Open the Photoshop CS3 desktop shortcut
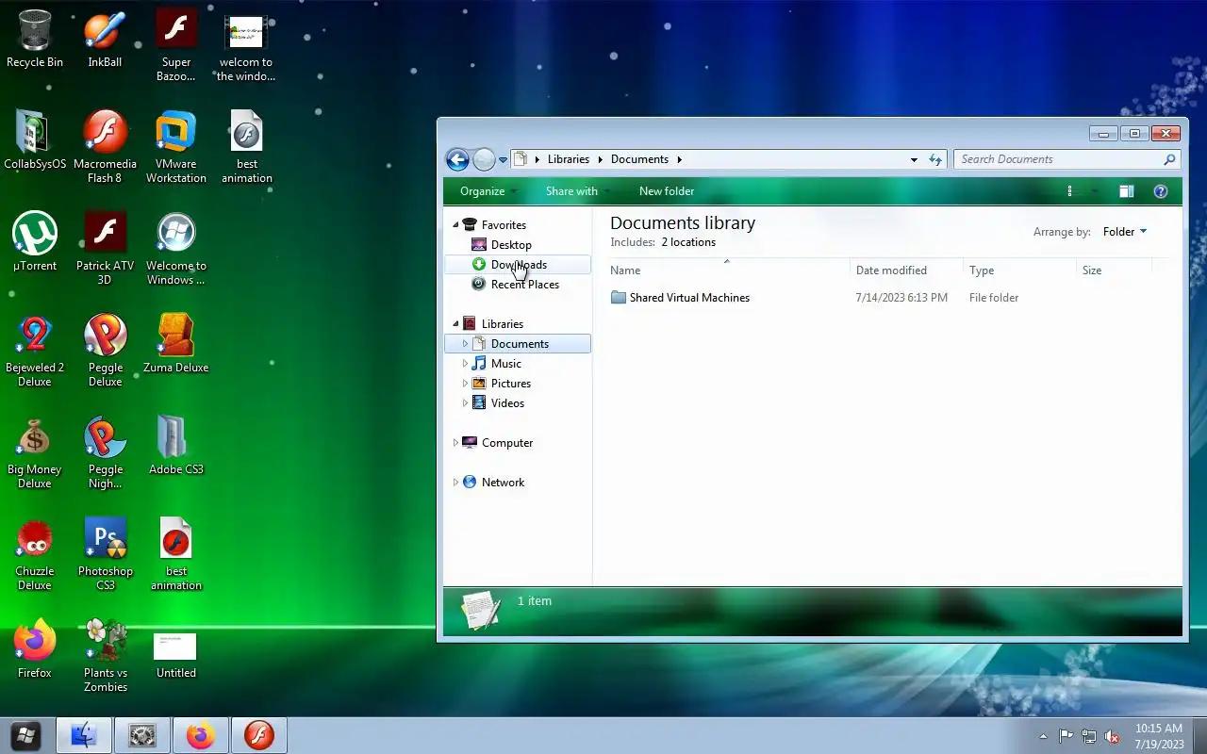Viewport: 1207px width, 754px height. click(x=105, y=553)
